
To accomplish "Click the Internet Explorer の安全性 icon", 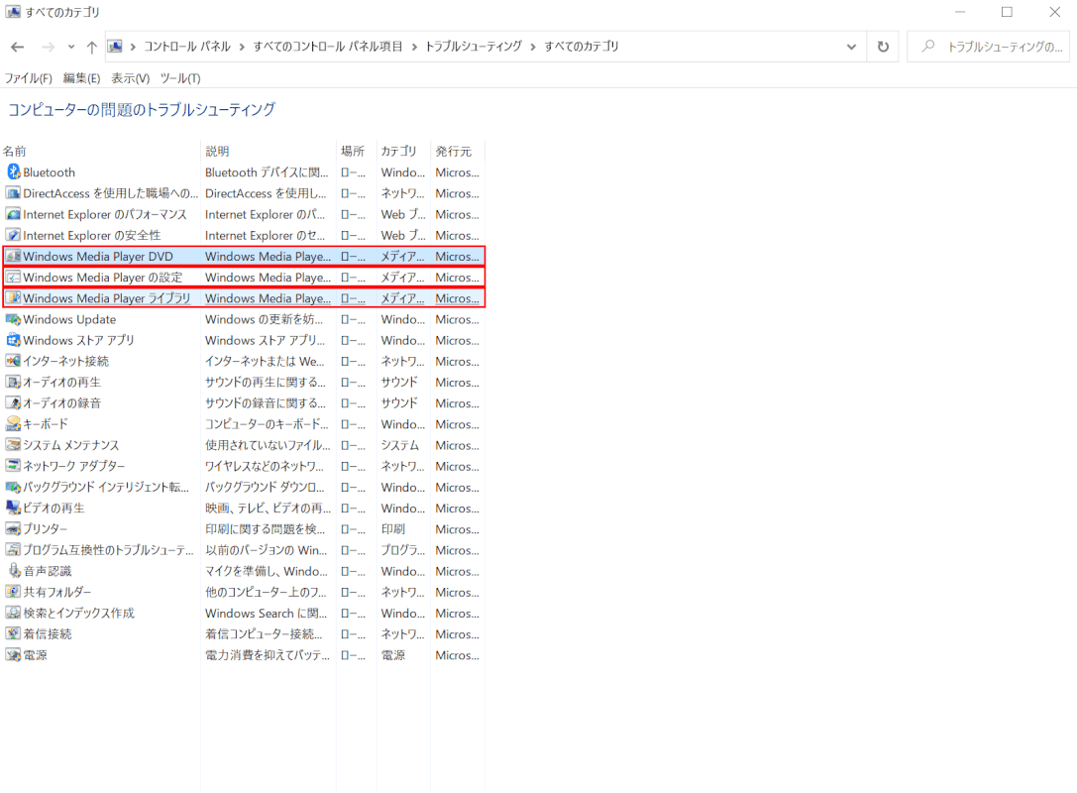I will pyautogui.click(x=13, y=235).
